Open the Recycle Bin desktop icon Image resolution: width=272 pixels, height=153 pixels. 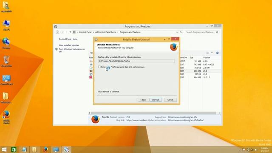point(6,61)
